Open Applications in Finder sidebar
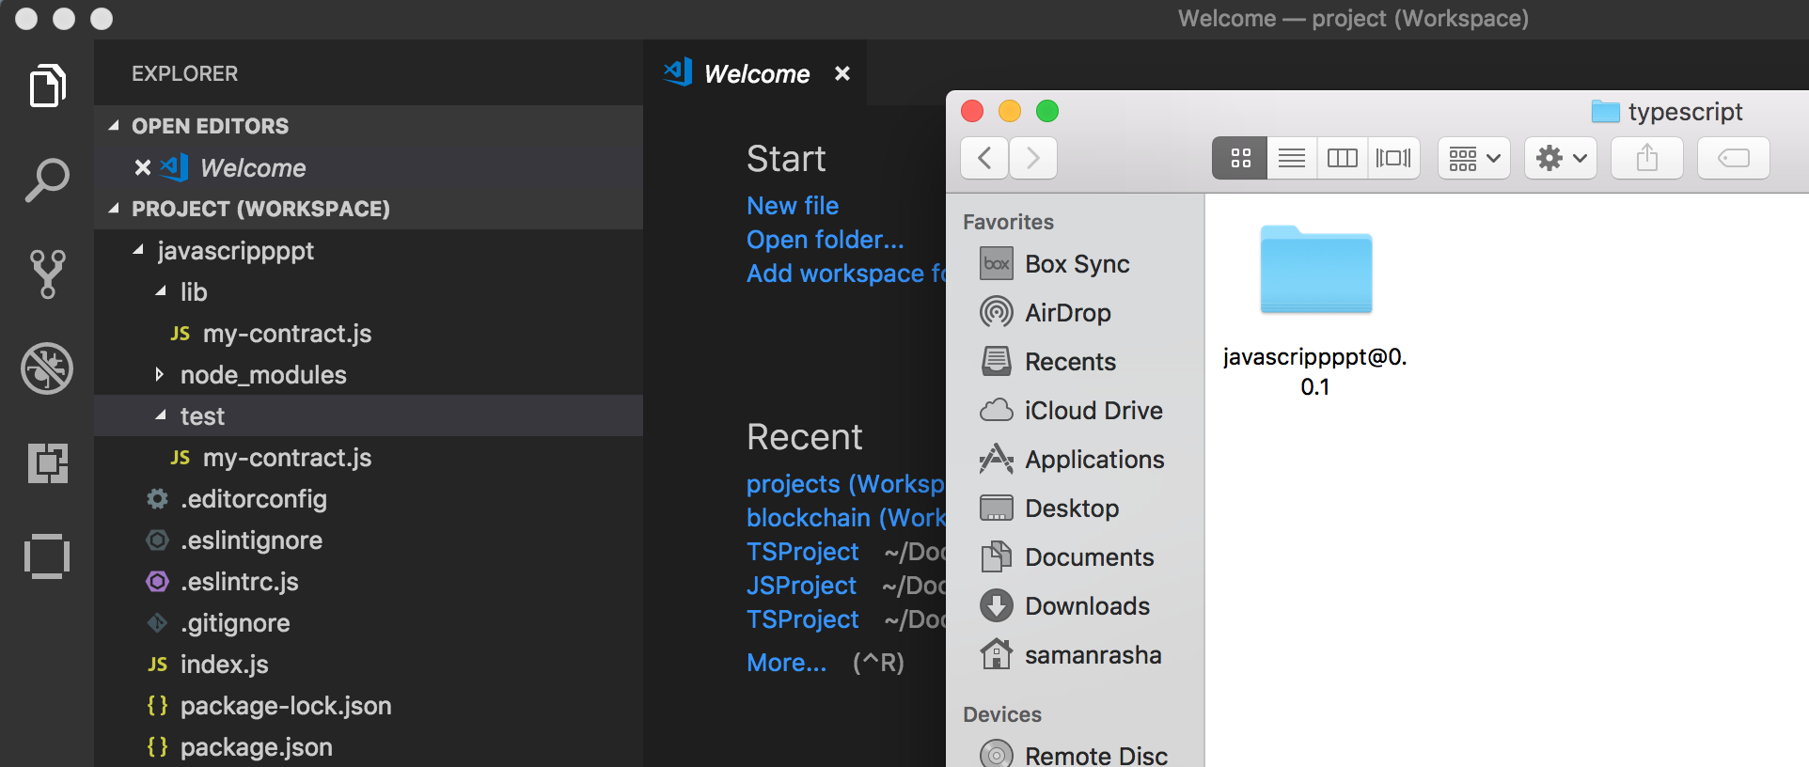 pyautogui.click(x=1075, y=460)
